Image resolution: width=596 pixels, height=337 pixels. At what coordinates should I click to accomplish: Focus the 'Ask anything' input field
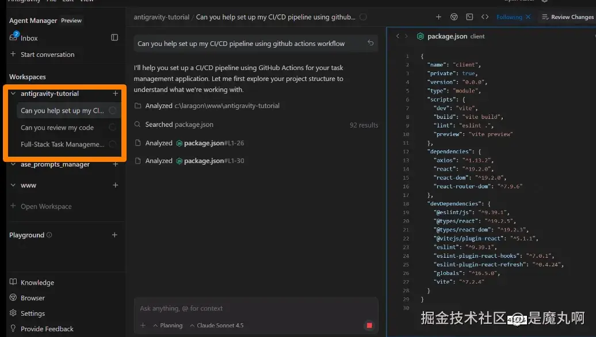click(256, 308)
